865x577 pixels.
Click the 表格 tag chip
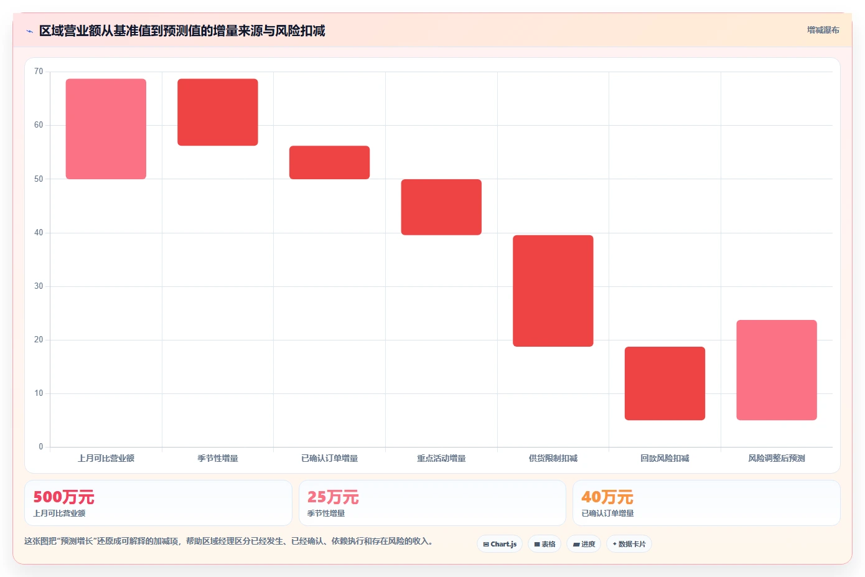point(545,544)
